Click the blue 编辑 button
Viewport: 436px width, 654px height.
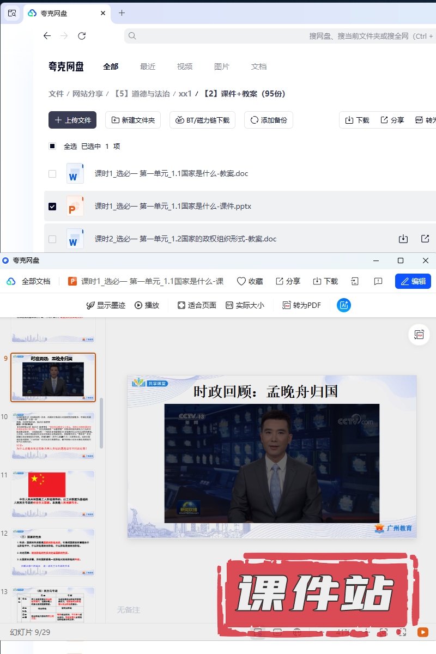coord(413,281)
